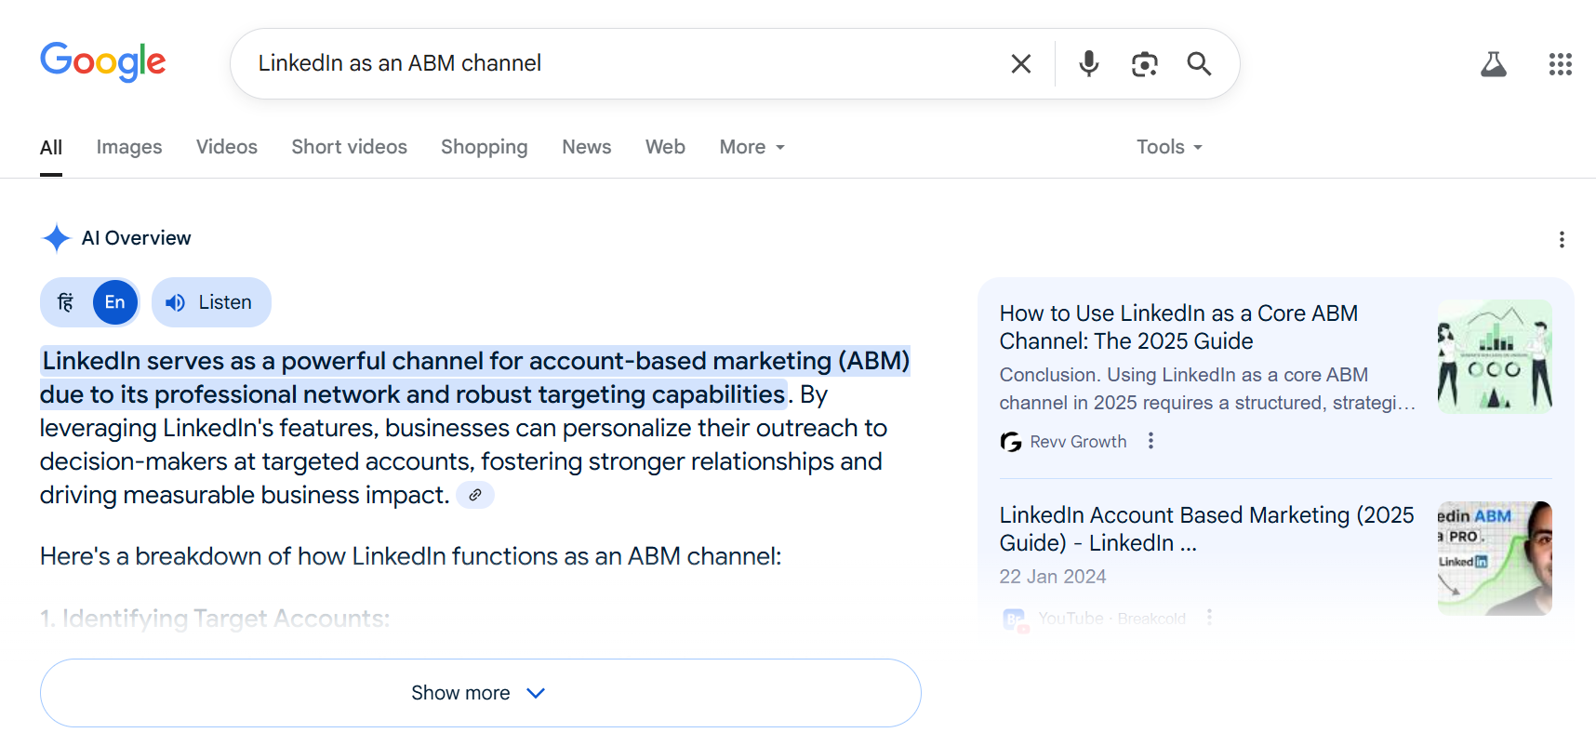Start voice search with microphone icon

1089,63
